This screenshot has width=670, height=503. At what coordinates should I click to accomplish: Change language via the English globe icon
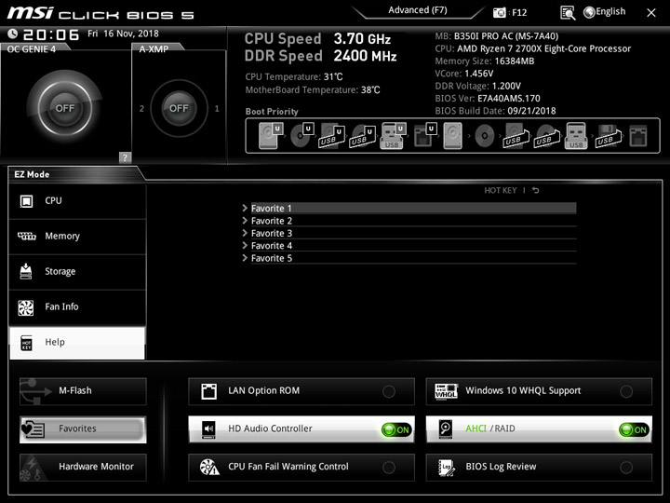click(x=604, y=12)
